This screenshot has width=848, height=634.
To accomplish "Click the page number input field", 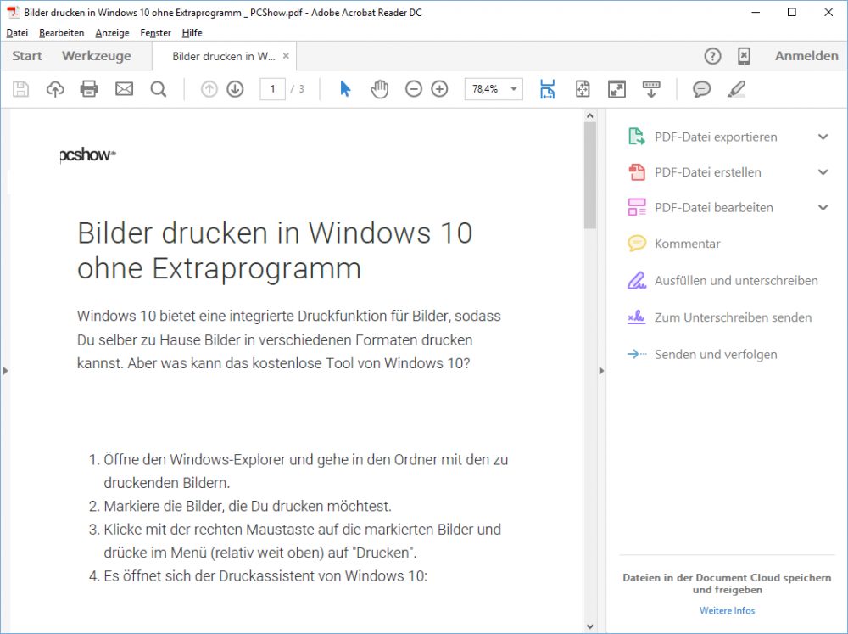I will tap(272, 89).
